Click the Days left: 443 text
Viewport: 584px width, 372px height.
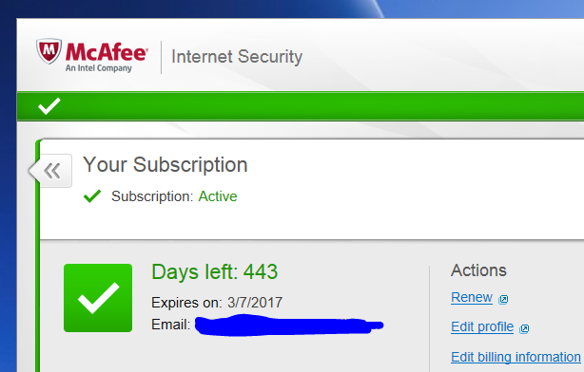tap(215, 271)
